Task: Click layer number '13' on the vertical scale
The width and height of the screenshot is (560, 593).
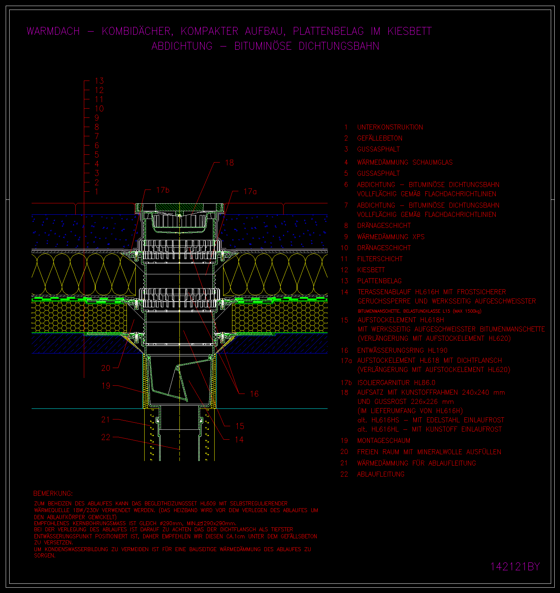Action: coord(99,81)
